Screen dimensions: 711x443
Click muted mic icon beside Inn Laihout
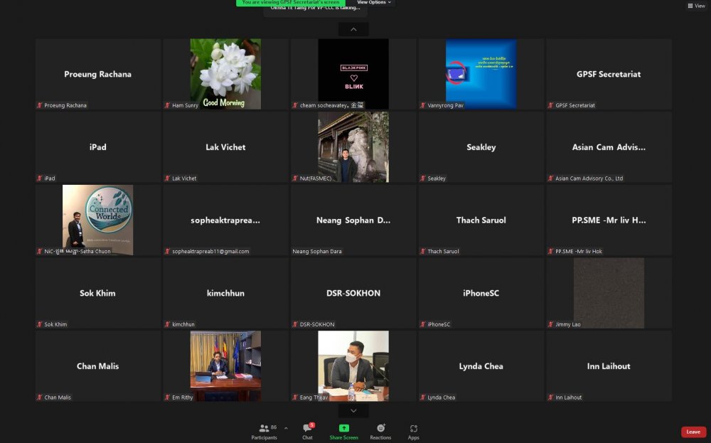point(551,397)
